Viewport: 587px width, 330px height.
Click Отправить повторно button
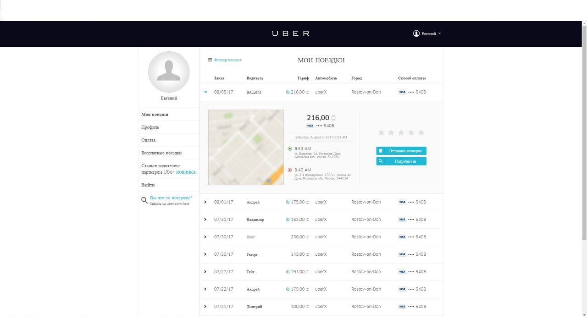(401, 151)
